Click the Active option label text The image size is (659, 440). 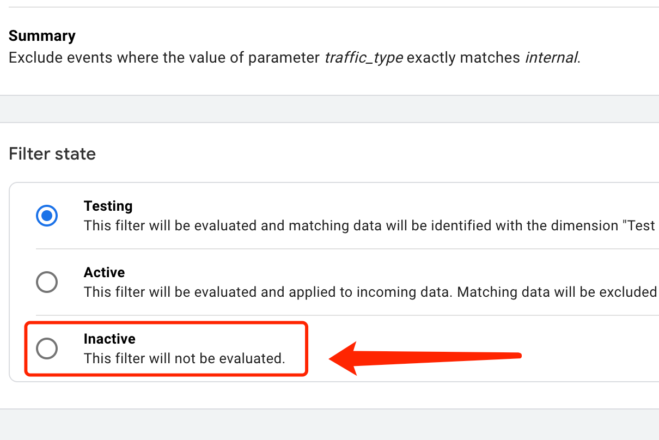(103, 272)
